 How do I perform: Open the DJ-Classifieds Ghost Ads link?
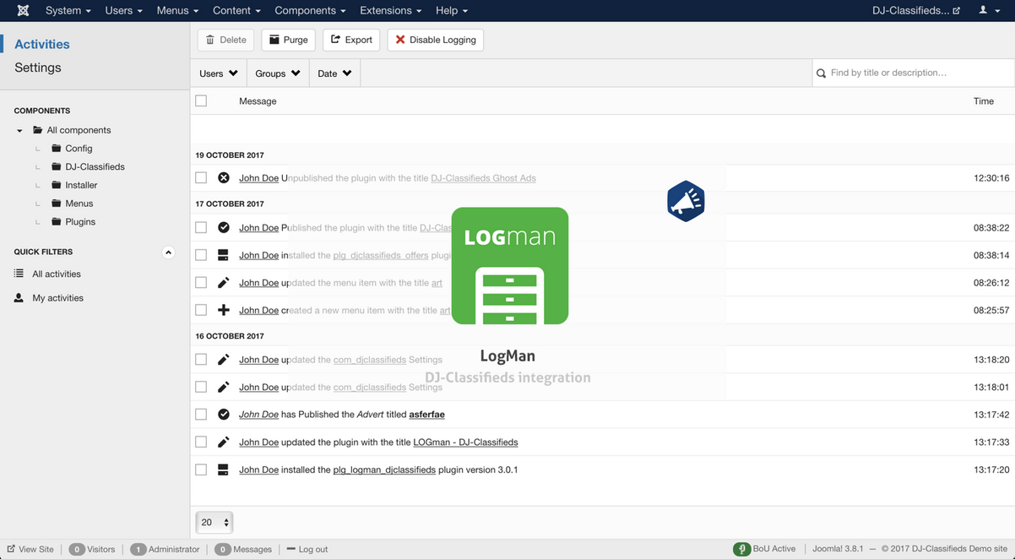coord(483,178)
